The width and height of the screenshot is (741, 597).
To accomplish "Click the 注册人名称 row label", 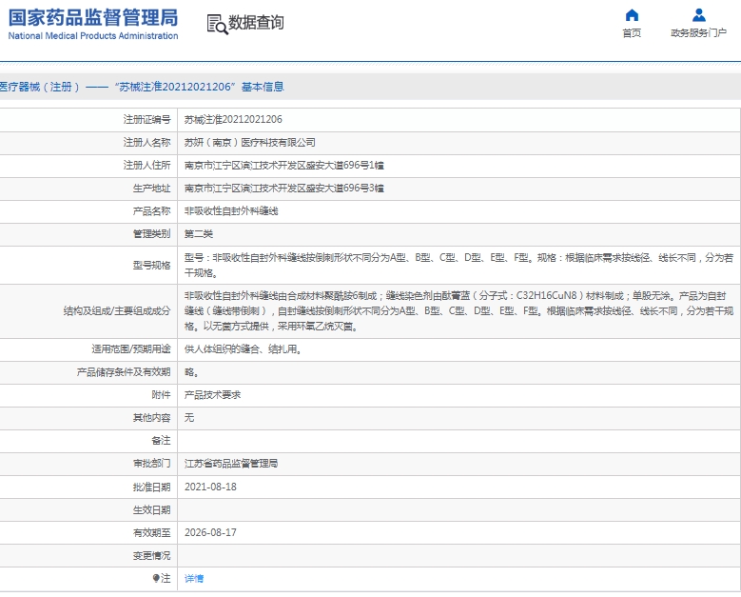I will pos(146,143).
